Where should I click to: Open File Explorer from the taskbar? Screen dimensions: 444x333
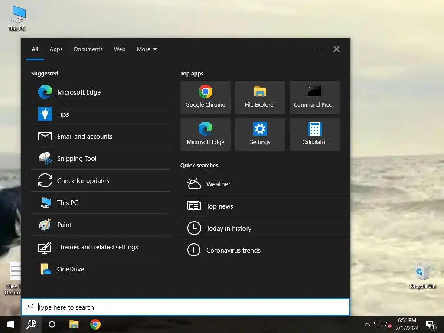coord(74,324)
